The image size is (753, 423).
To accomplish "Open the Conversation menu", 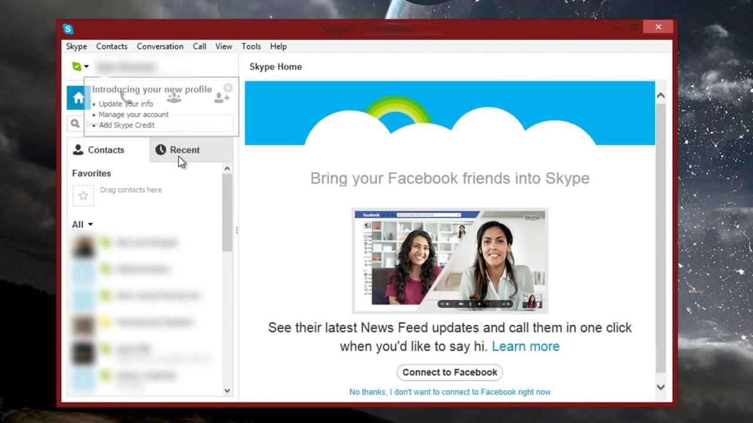I will coord(160,46).
